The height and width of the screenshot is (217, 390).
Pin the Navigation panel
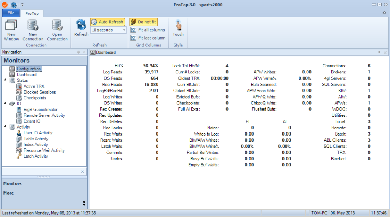tap(78, 52)
